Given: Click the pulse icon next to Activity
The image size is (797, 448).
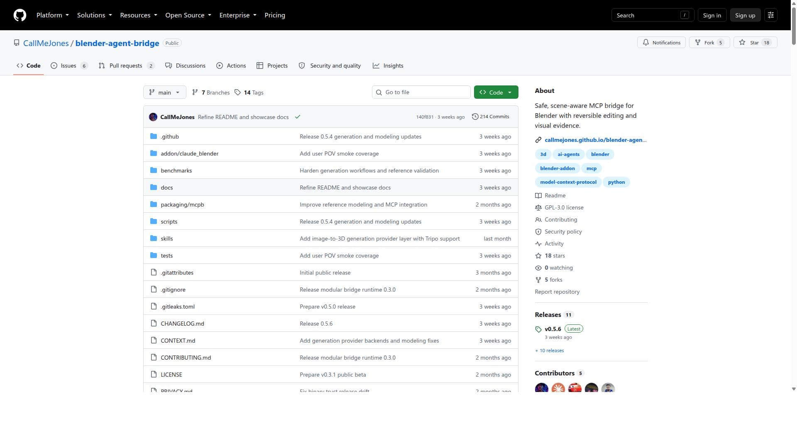Looking at the screenshot, I should [538, 244].
